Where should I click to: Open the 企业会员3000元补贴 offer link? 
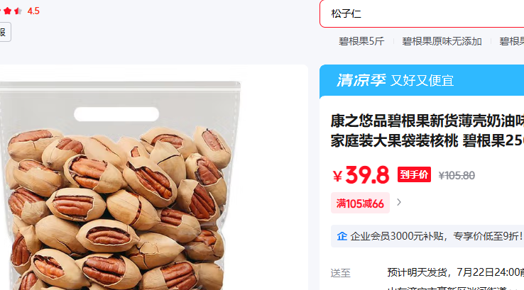click(x=436, y=236)
